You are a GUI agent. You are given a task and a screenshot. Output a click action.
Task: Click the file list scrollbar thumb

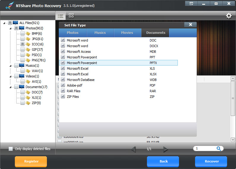pyautogui.click(x=233, y=98)
